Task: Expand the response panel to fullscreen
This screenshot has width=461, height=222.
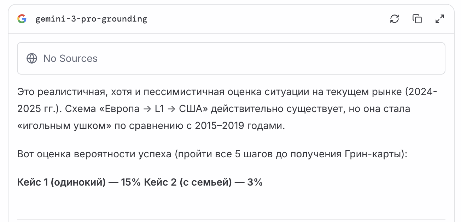Action: pos(439,19)
